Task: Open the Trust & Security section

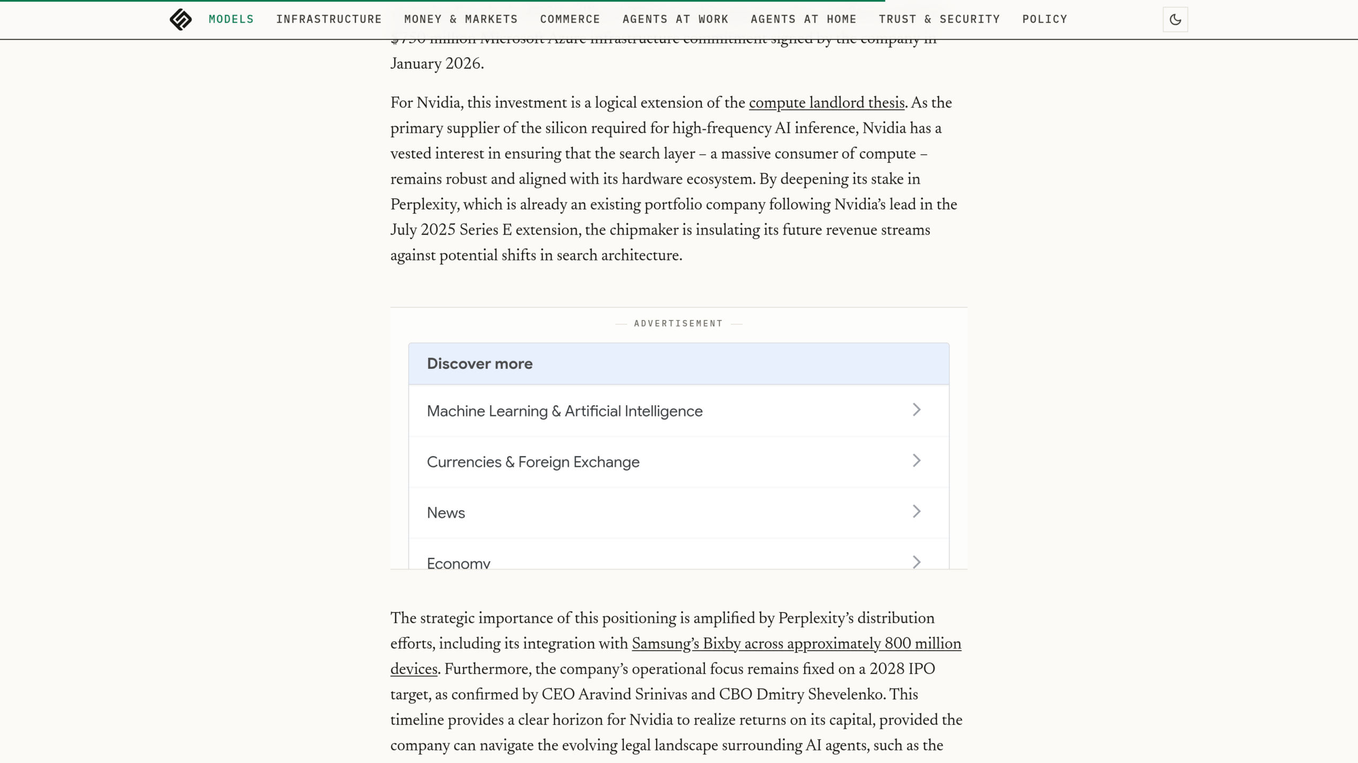Action: 939,20
